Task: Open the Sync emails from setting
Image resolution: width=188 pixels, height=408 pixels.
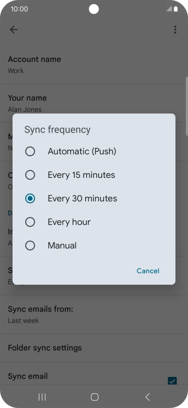Action: click(94, 315)
